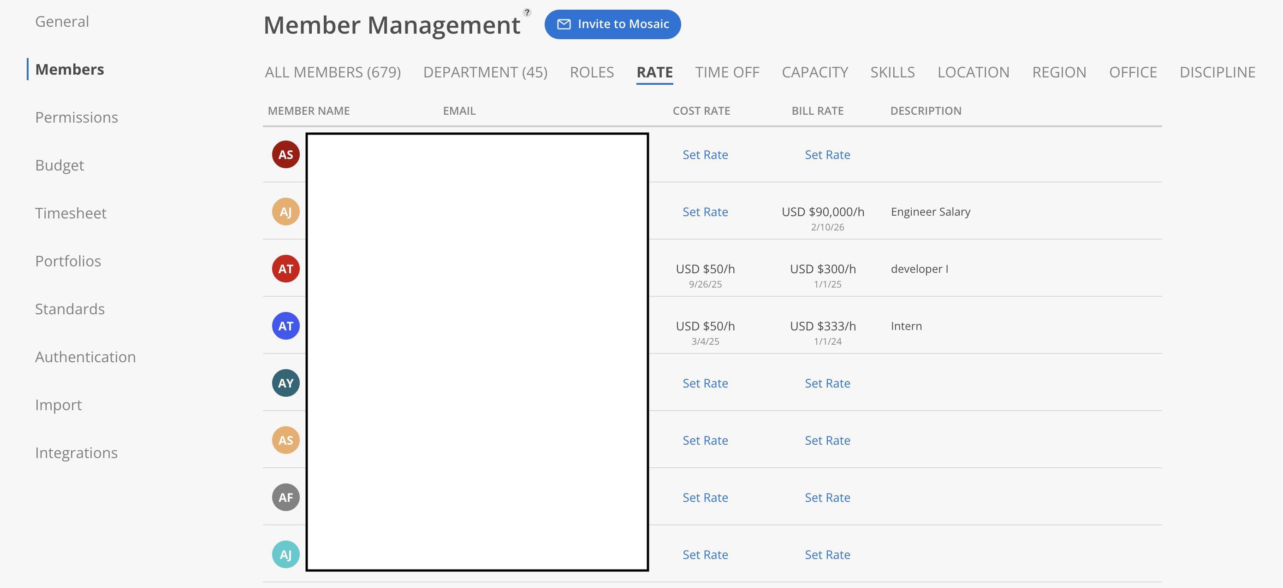Click the light teal AJ avatar
Screen dimensions: 1283x588
pos(285,555)
